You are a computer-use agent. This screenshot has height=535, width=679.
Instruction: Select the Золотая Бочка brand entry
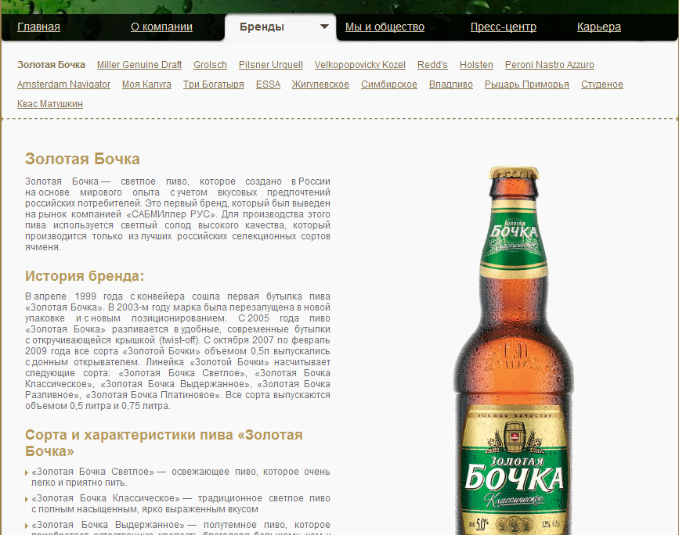pos(51,65)
